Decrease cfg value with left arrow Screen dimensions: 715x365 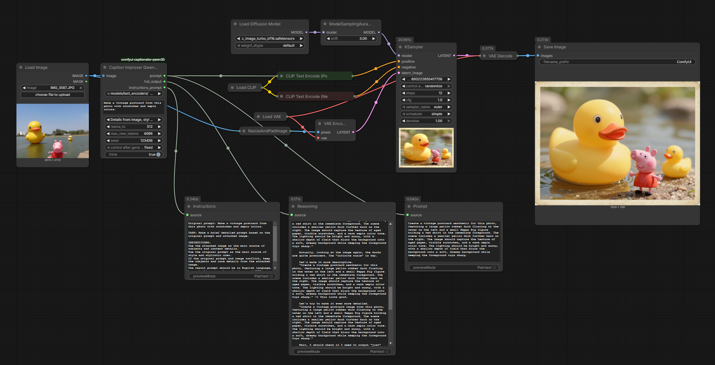click(403, 100)
